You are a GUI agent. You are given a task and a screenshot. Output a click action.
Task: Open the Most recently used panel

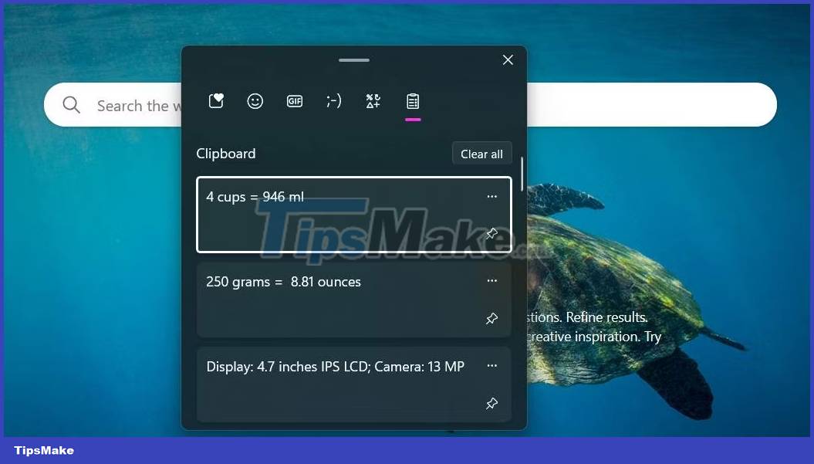coord(216,101)
